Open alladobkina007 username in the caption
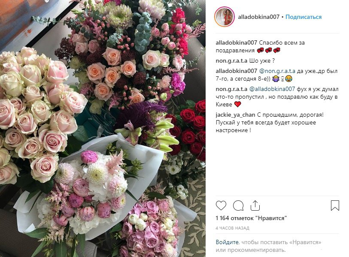349x257 pixels. pos(237,43)
